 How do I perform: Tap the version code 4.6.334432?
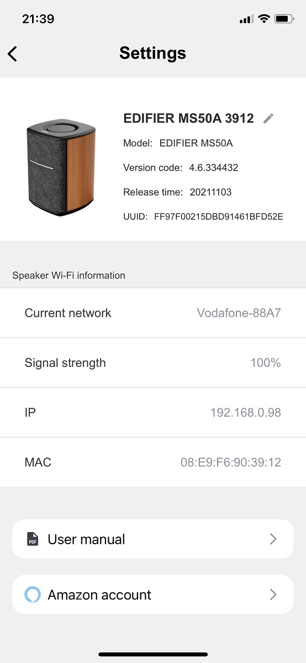(213, 167)
